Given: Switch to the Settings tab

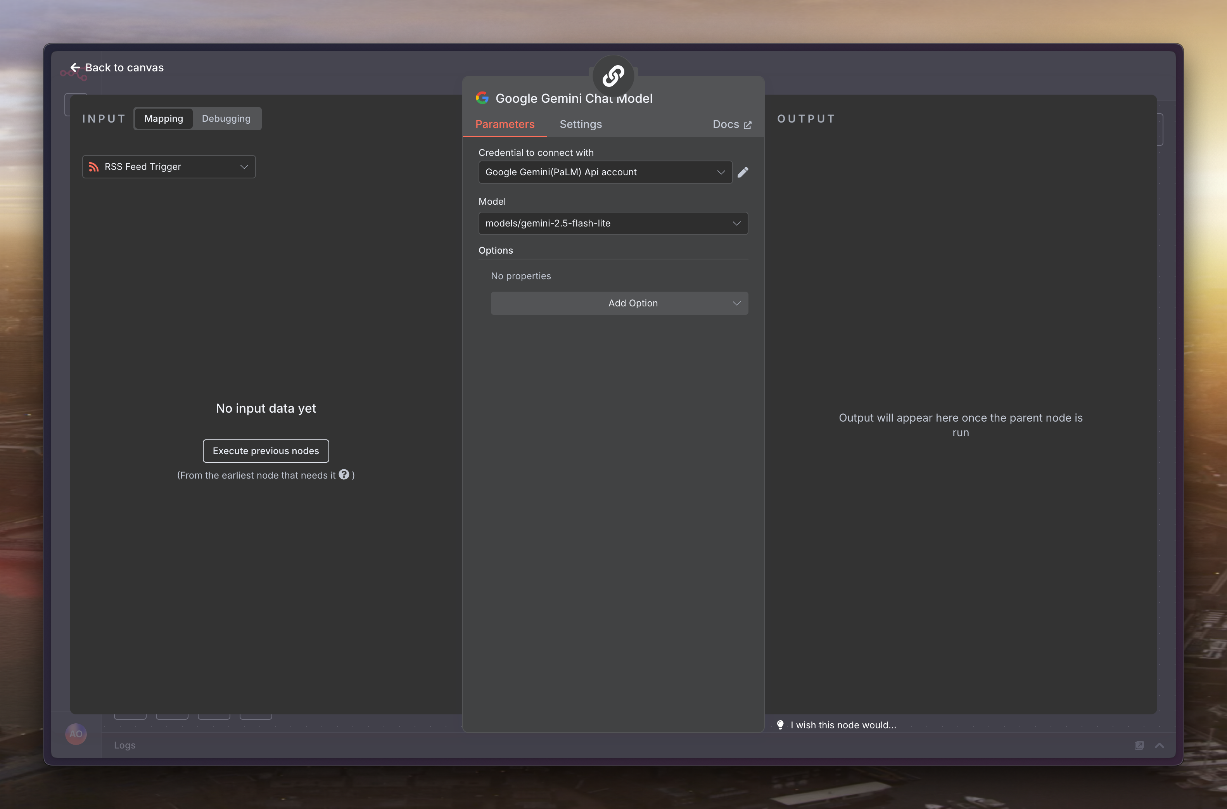Looking at the screenshot, I should tap(580, 124).
